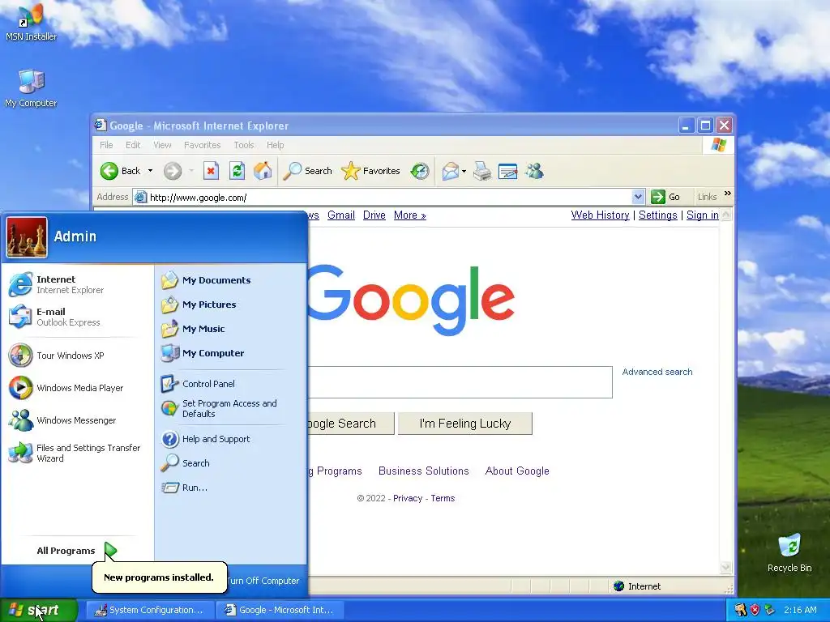The width and height of the screenshot is (830, 622).
Task: Click the About Google link
Action: 517,471
